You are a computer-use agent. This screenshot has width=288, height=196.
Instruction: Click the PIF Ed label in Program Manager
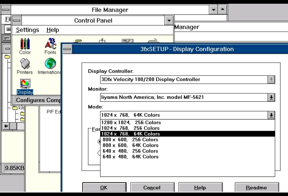click(x=53, y=112)
